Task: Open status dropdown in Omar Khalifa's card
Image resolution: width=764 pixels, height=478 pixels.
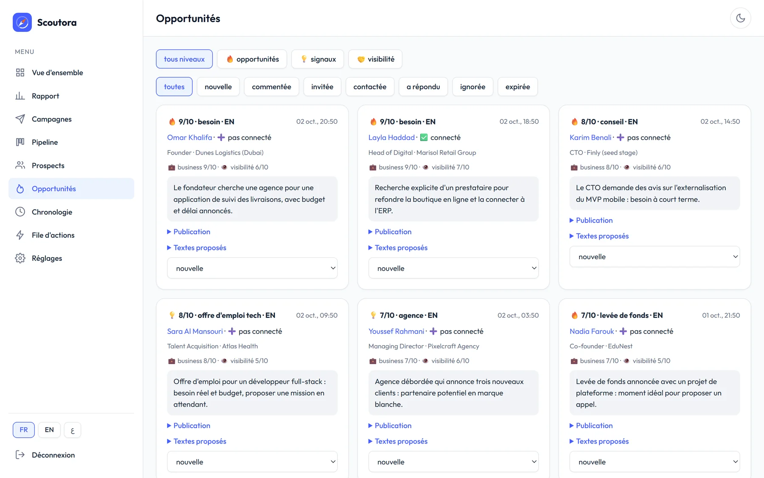Action: point(252,268)
